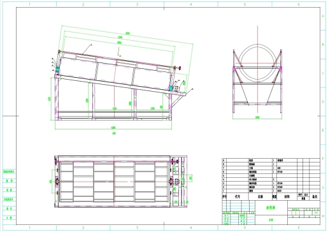328x232 pixels.
Task: Select the '名称' header in the parts list
Action: 260,197
